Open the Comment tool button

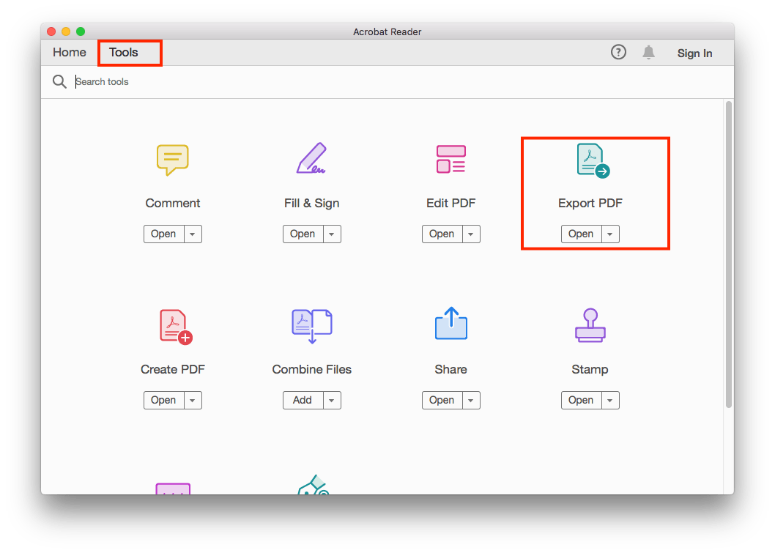point(163,234)
